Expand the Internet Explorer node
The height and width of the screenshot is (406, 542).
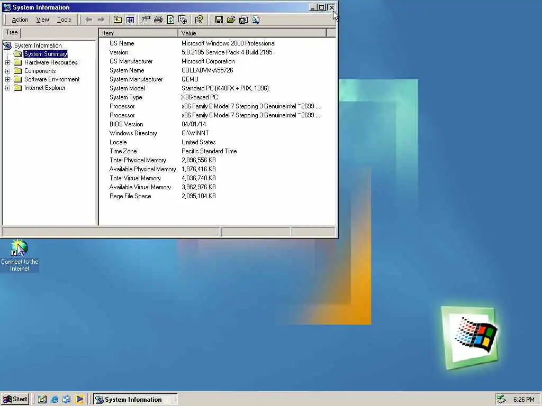[7, 88]
